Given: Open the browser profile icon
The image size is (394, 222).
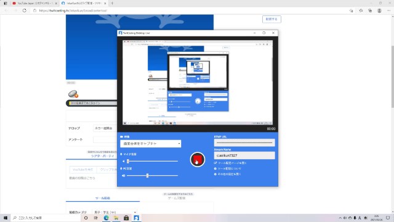Looking at the screenshot, I should (x=379, y=10).
